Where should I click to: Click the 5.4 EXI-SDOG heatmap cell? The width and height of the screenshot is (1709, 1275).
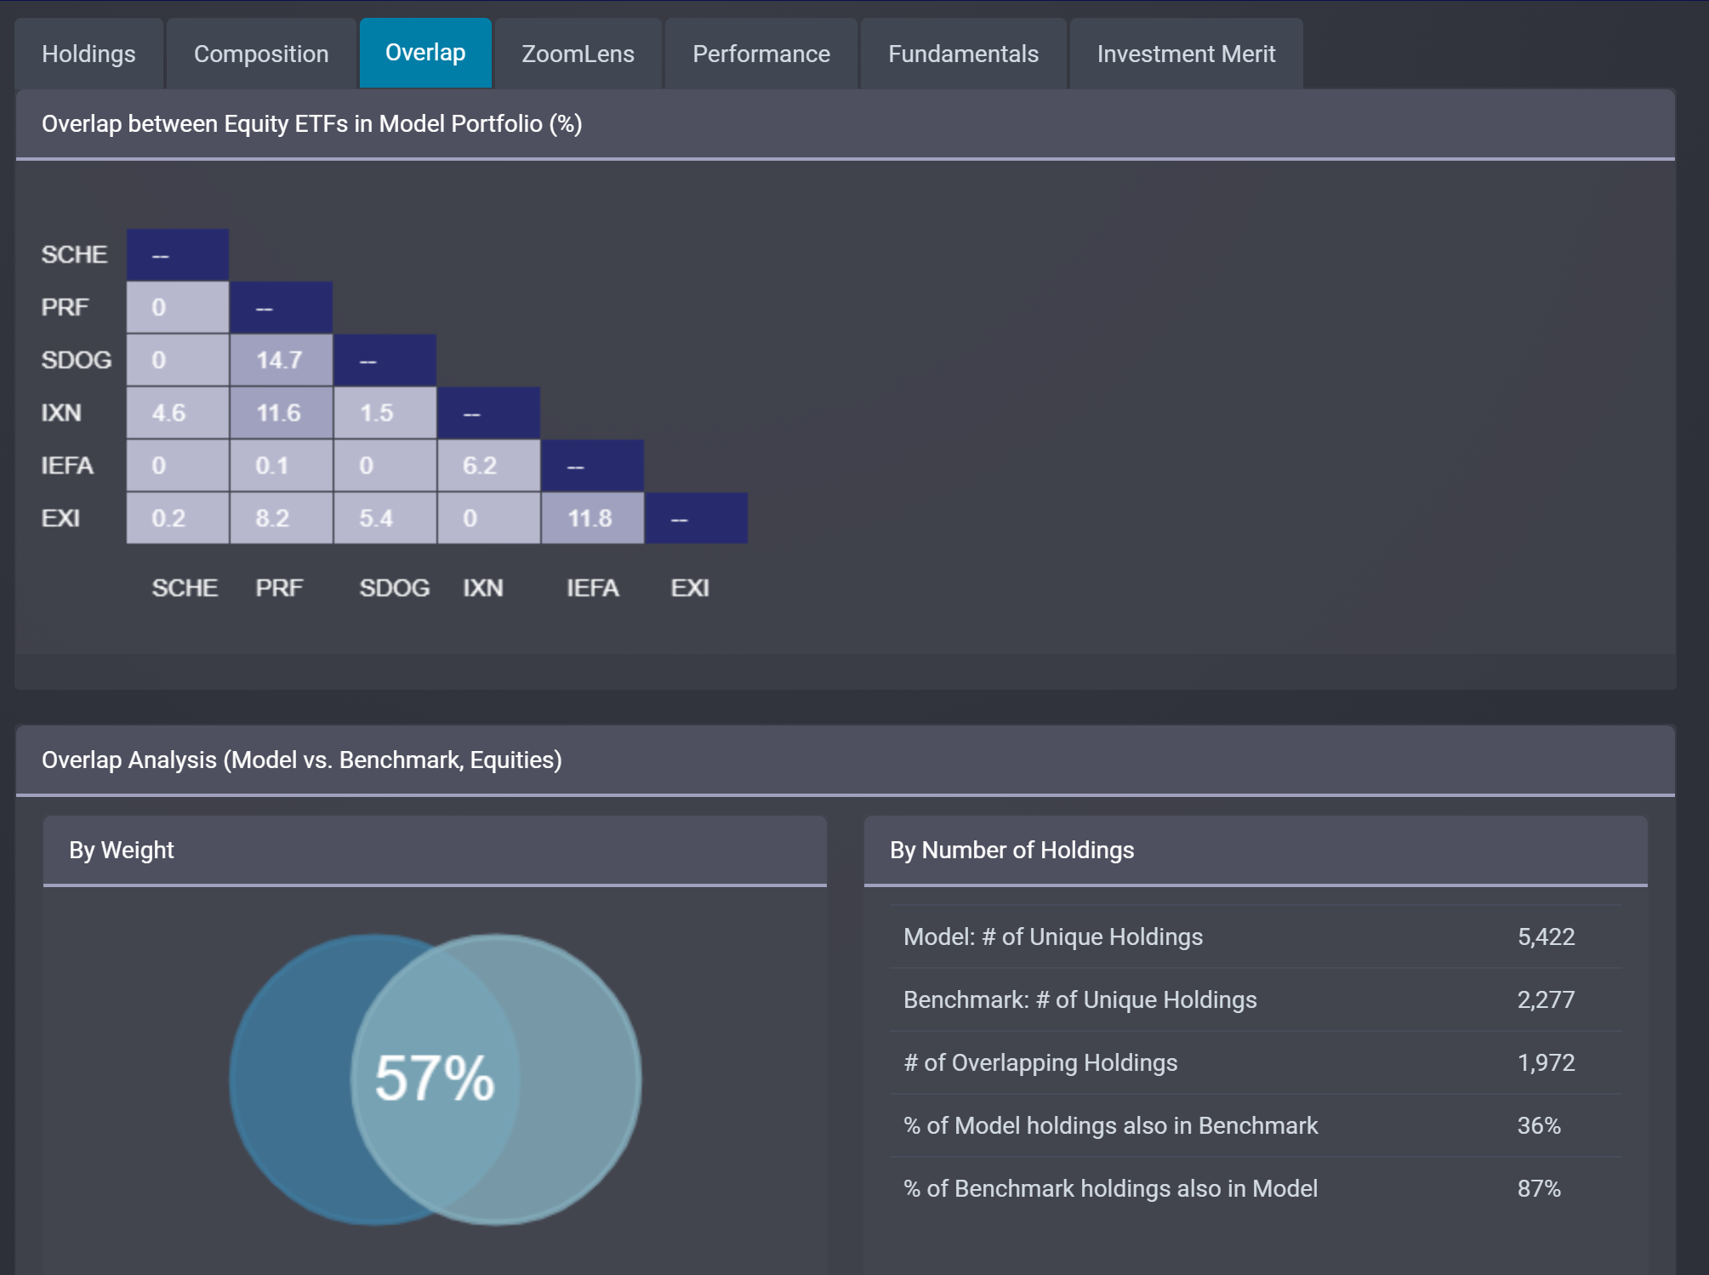(x=385, y=518)
